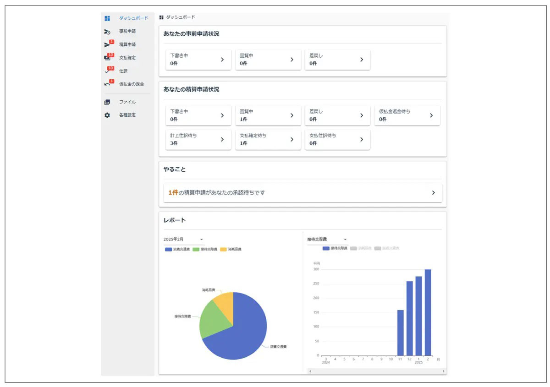
Task: Open the 1件の精算申請 approval-pending task row
Action: [302, 193]
